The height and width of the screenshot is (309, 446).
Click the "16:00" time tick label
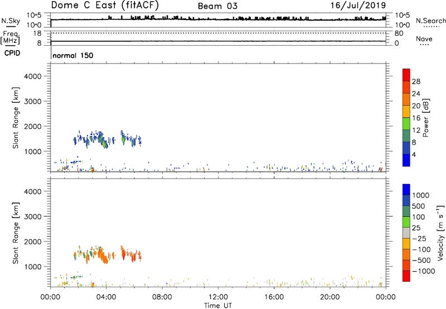pos(274,297)
